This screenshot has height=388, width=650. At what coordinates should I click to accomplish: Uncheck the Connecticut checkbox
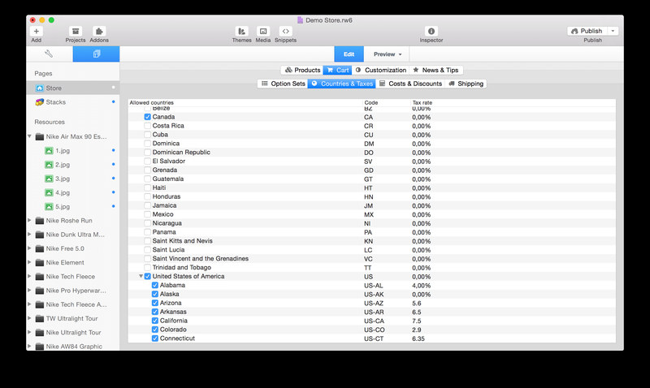[154, 338]
